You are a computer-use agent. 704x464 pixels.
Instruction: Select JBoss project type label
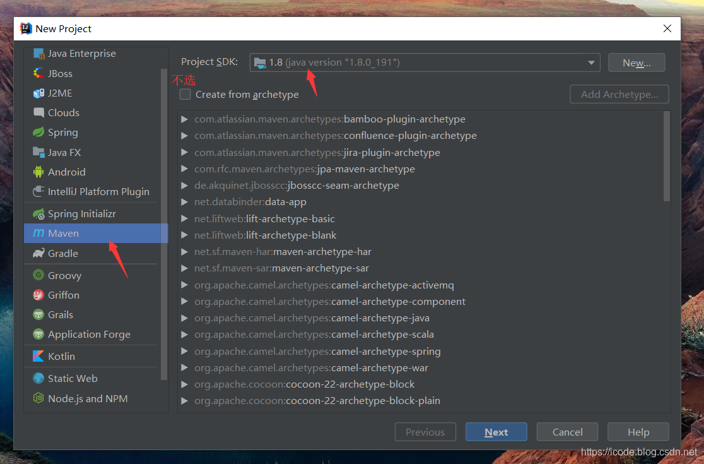pos(60,73)
